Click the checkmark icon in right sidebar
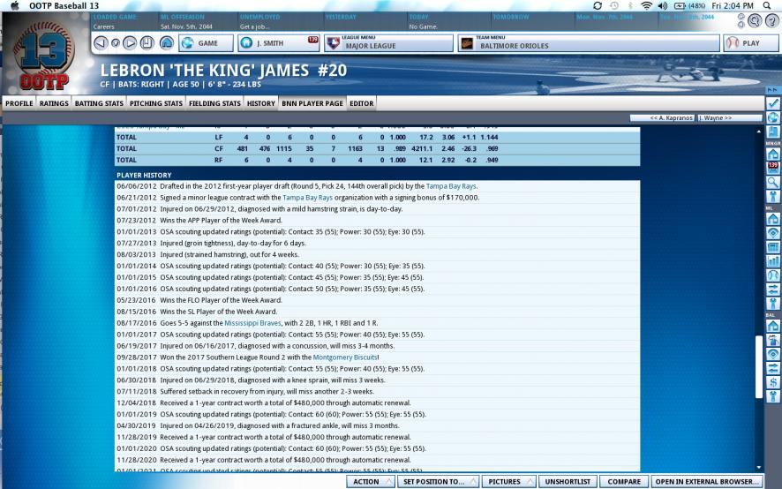The height and width of the screenshot is (489, 782). pos(773,103)
